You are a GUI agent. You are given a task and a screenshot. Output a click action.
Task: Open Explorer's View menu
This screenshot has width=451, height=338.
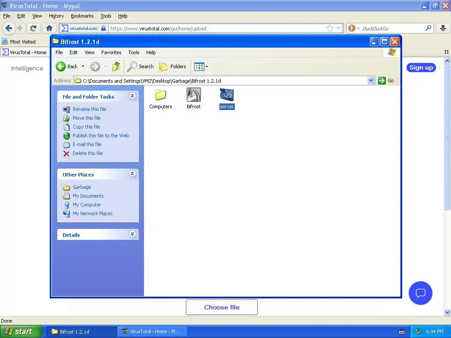(x=89, y=52)
